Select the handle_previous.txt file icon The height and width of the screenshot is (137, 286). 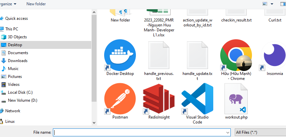point(159,55)
